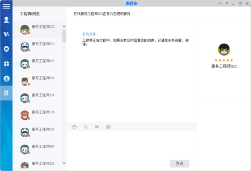Open the hamburger menu in the sidebar
The width and height of the screenshot is (251, 171).
point(6,6)
